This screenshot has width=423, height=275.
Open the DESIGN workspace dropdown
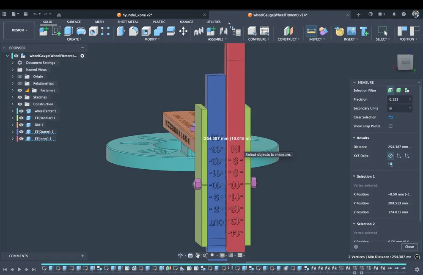(x=19, y=30)
